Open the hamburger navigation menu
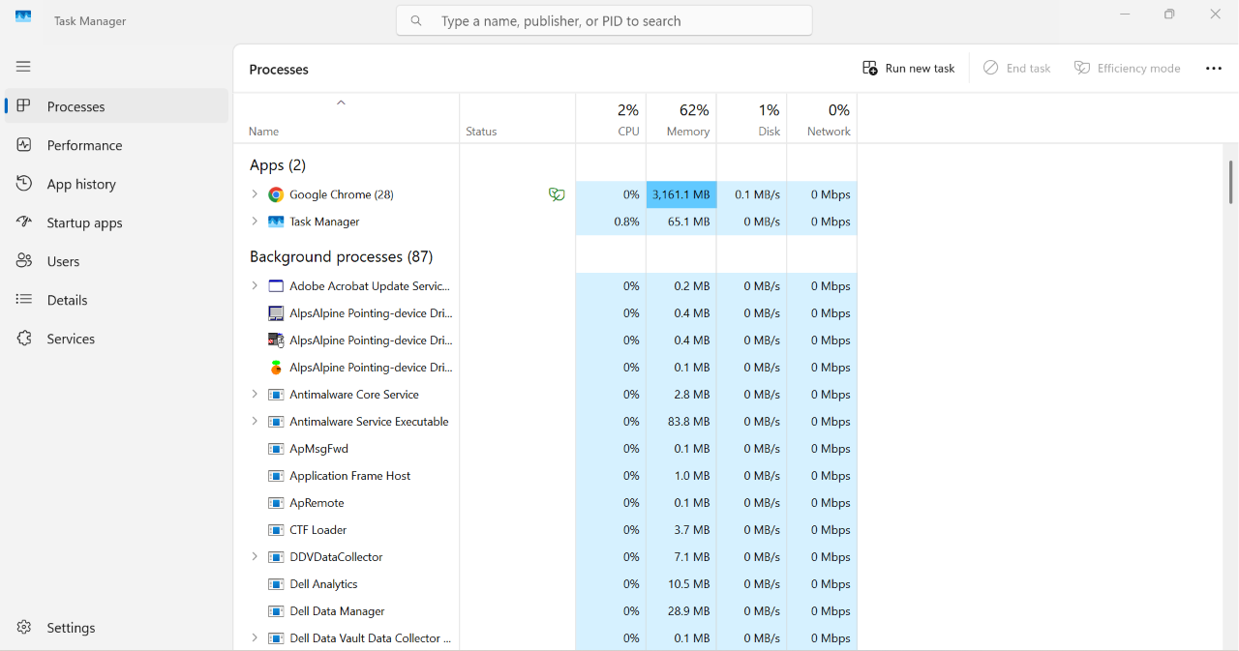This screenshot has width=1239, height=651. pos(23,67)
